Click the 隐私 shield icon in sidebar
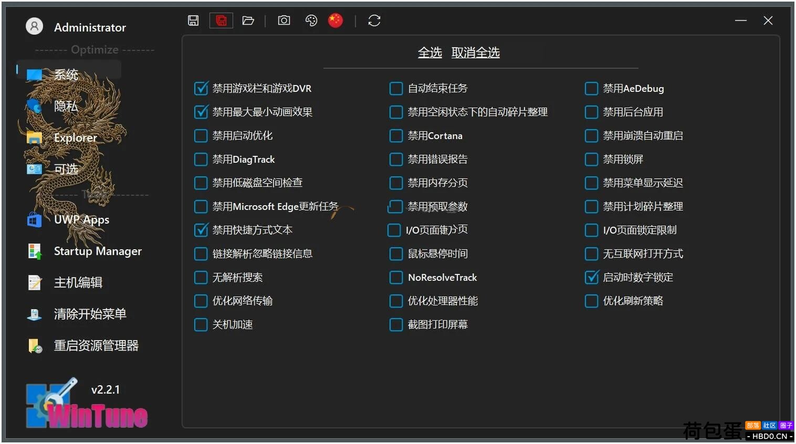The image size is (796, 444). (x=35, y=106)
